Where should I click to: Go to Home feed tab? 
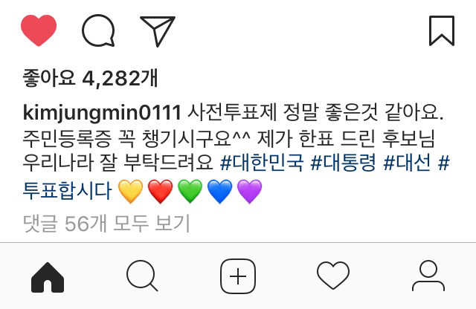[x=48, y=277]
